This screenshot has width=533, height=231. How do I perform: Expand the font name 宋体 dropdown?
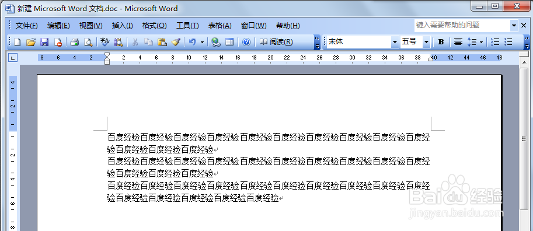point(395,42)
